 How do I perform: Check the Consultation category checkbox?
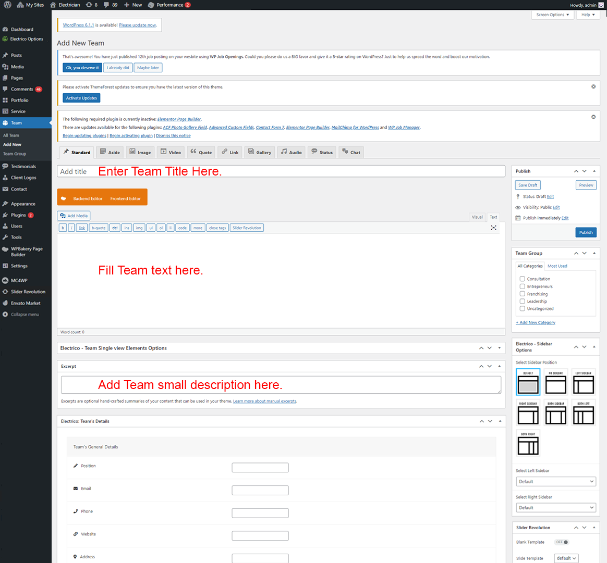522,279
